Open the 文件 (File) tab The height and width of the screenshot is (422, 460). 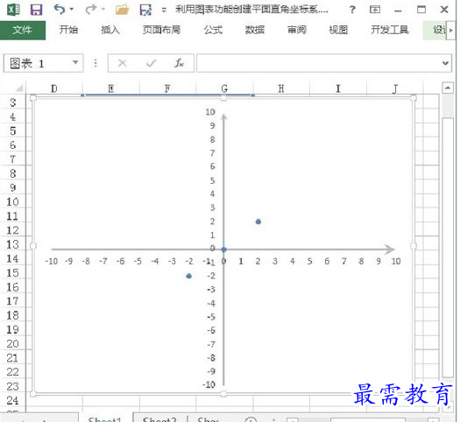23,30
